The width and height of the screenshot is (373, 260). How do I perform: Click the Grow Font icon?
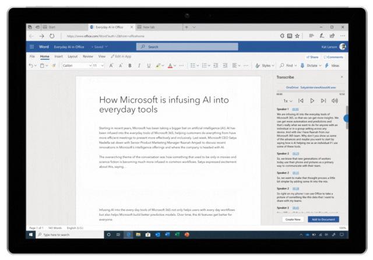111,65
